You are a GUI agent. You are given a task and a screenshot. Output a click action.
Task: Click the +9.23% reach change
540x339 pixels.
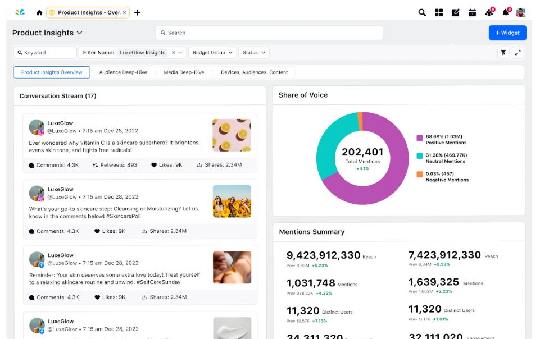tap(442, 265)
